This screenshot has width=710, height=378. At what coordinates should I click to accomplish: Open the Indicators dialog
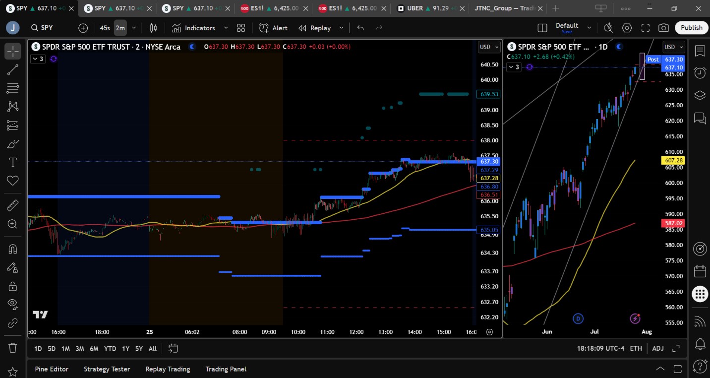tap(194, 28)
